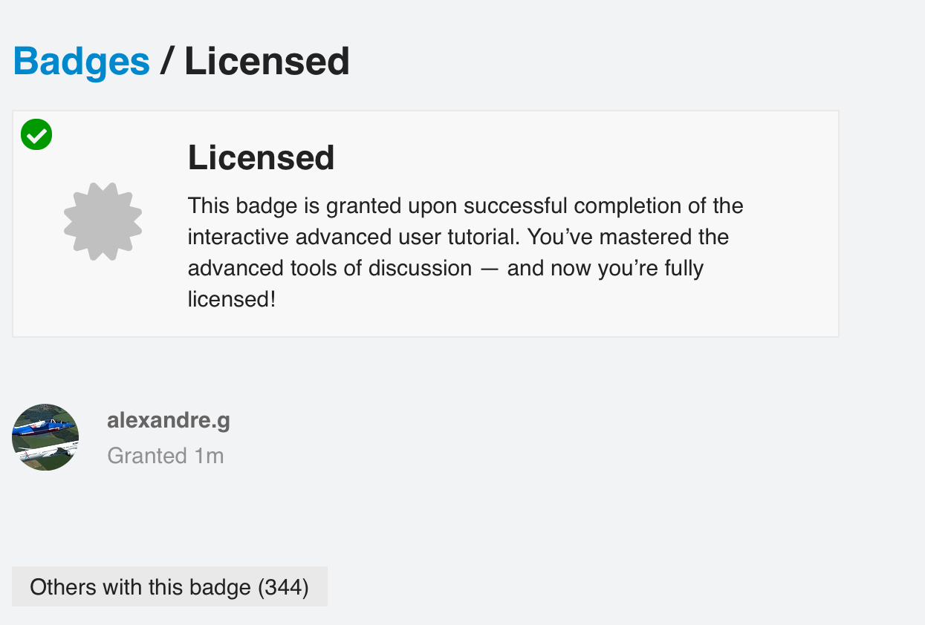Open alexandre.g's profile avatar
Viewport: 925px width, 625px height.
45,437
